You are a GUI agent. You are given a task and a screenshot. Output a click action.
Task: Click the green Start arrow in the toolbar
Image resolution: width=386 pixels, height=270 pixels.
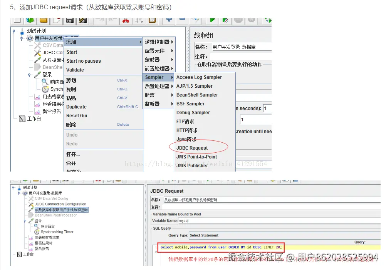[212, 20]
